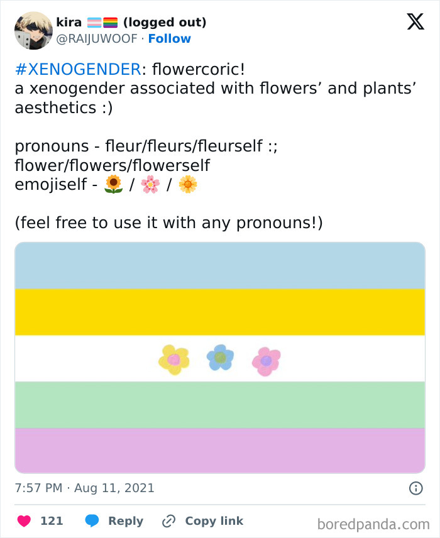Image resolution: width=440 pixels, height=538 pixels.
Task: Click the kira display name
Action: 69,23
